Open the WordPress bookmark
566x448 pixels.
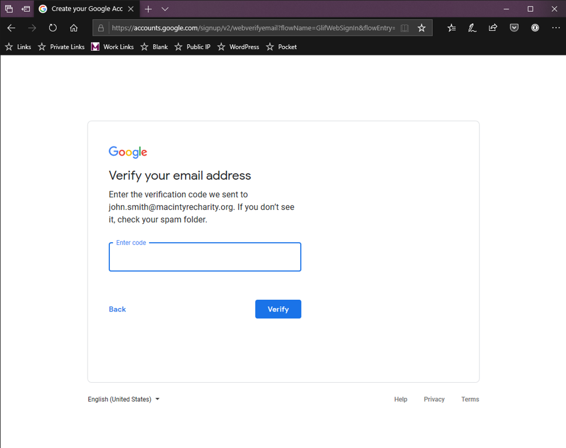[x=238, y=47]
